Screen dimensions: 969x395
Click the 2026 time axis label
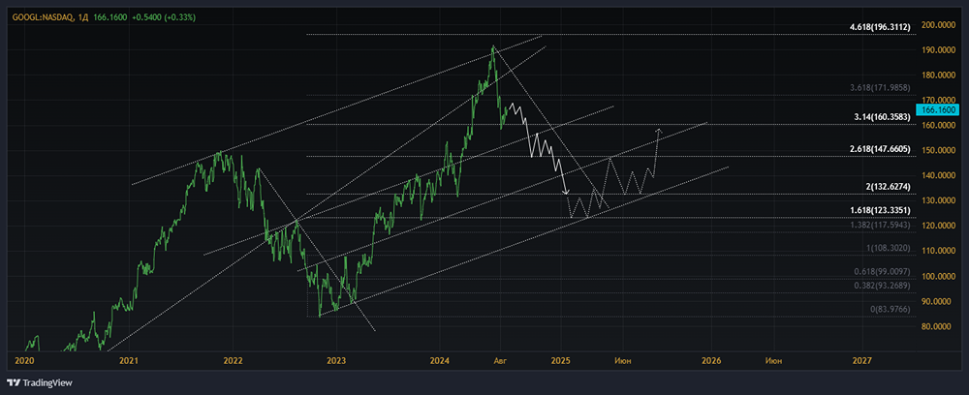[711, 360]
